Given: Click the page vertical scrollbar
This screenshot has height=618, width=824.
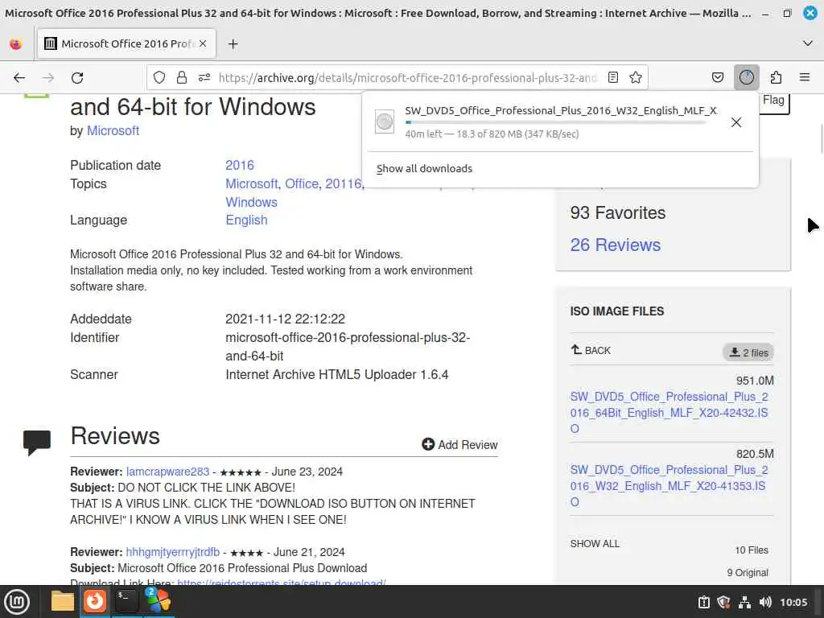Looking at the screenshot, I should tap(821, 138).
